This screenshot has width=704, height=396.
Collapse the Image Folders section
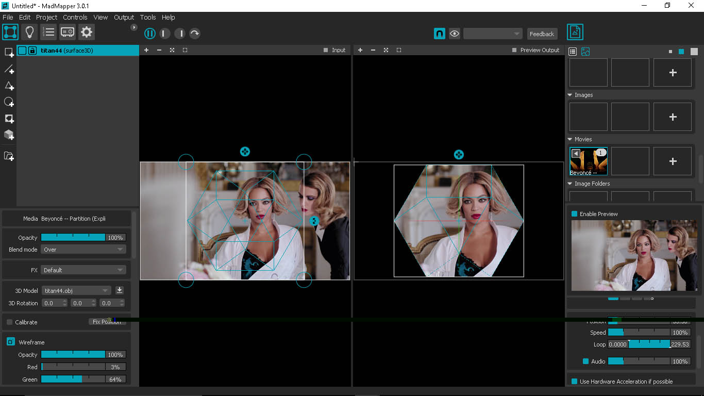(x=570, y=184)
